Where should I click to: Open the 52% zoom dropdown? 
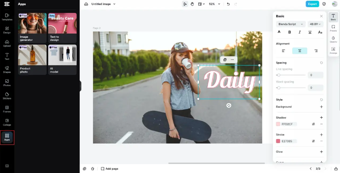pos(214,4)
